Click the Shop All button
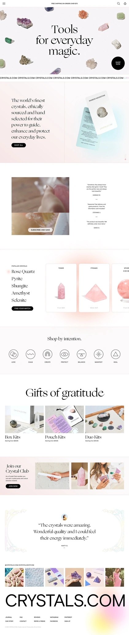The width and height of the screenshot is (129, 635). [x=19, y=145]
